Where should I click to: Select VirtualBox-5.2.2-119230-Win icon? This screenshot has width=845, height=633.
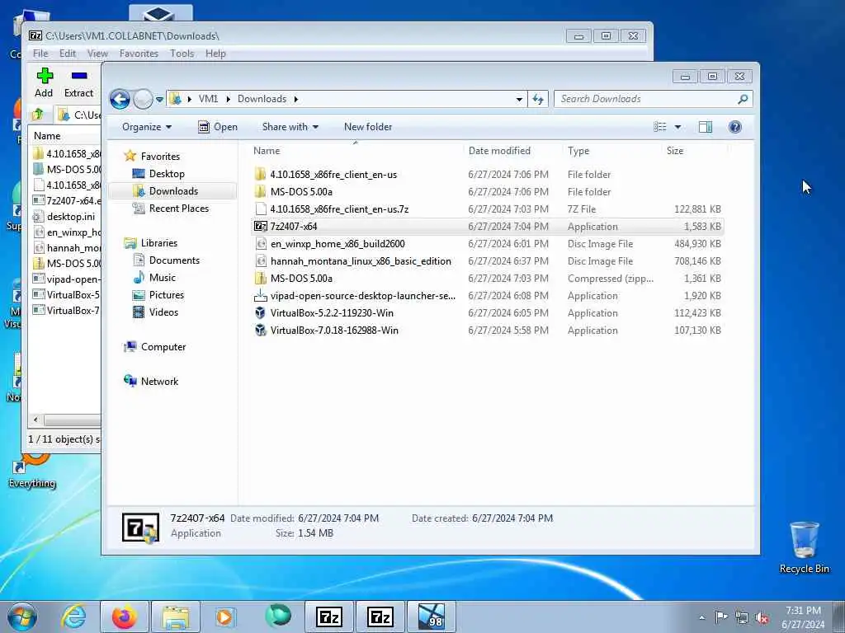[x=260, y=313]
